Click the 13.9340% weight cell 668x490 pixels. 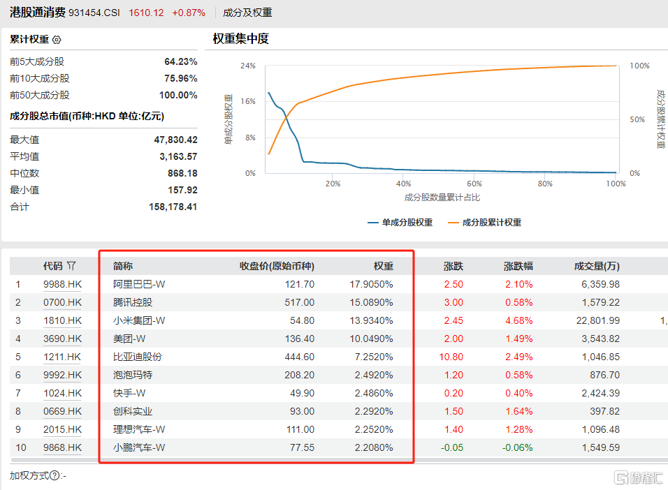point(372,320)
